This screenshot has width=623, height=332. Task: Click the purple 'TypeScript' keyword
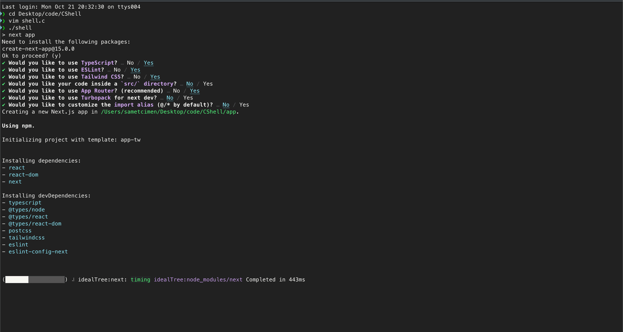[x=97, y=63]
